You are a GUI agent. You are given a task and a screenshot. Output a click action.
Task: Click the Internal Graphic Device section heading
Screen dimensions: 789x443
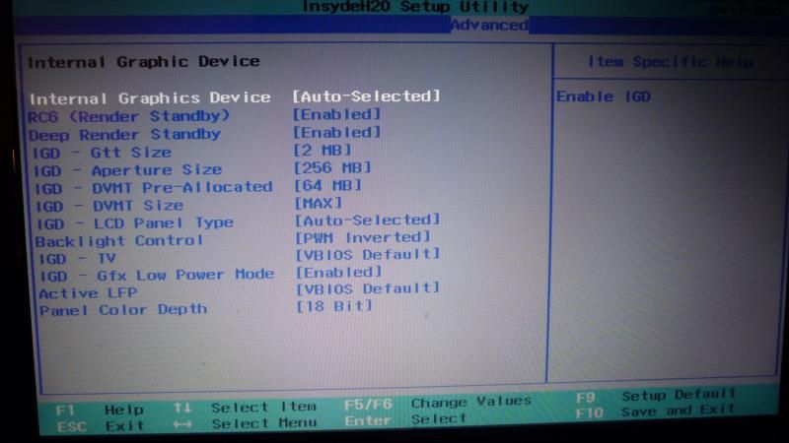144,62
